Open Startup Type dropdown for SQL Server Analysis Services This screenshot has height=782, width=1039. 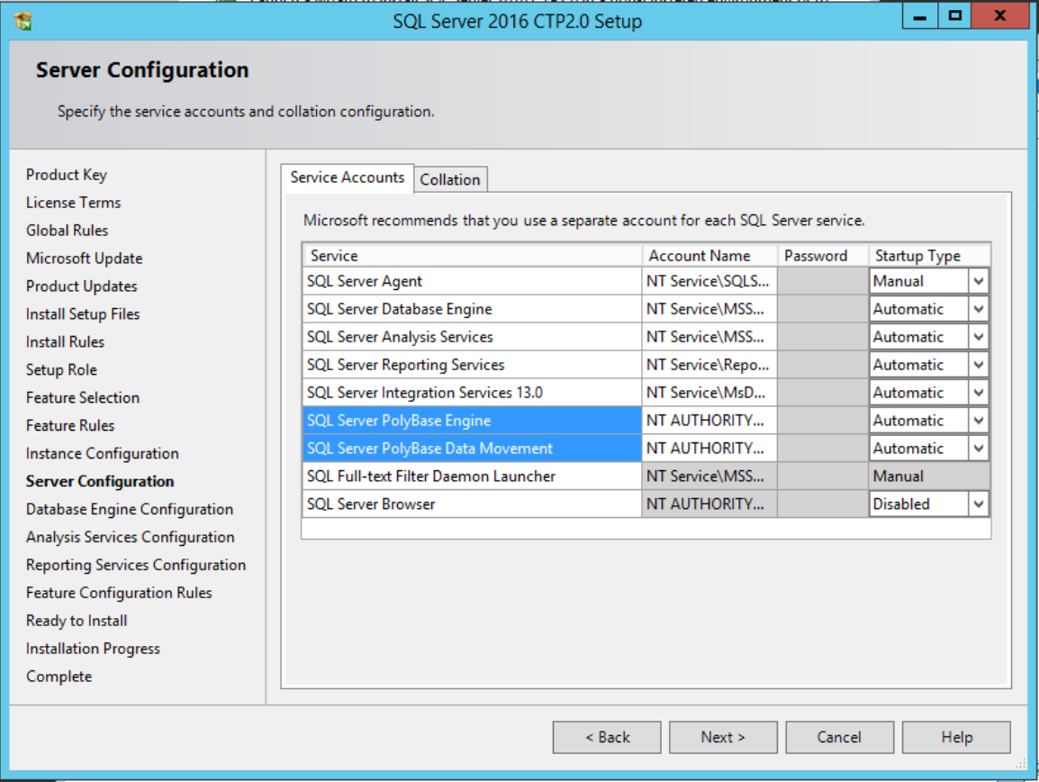pyautogui.click(x=979, y=337)
